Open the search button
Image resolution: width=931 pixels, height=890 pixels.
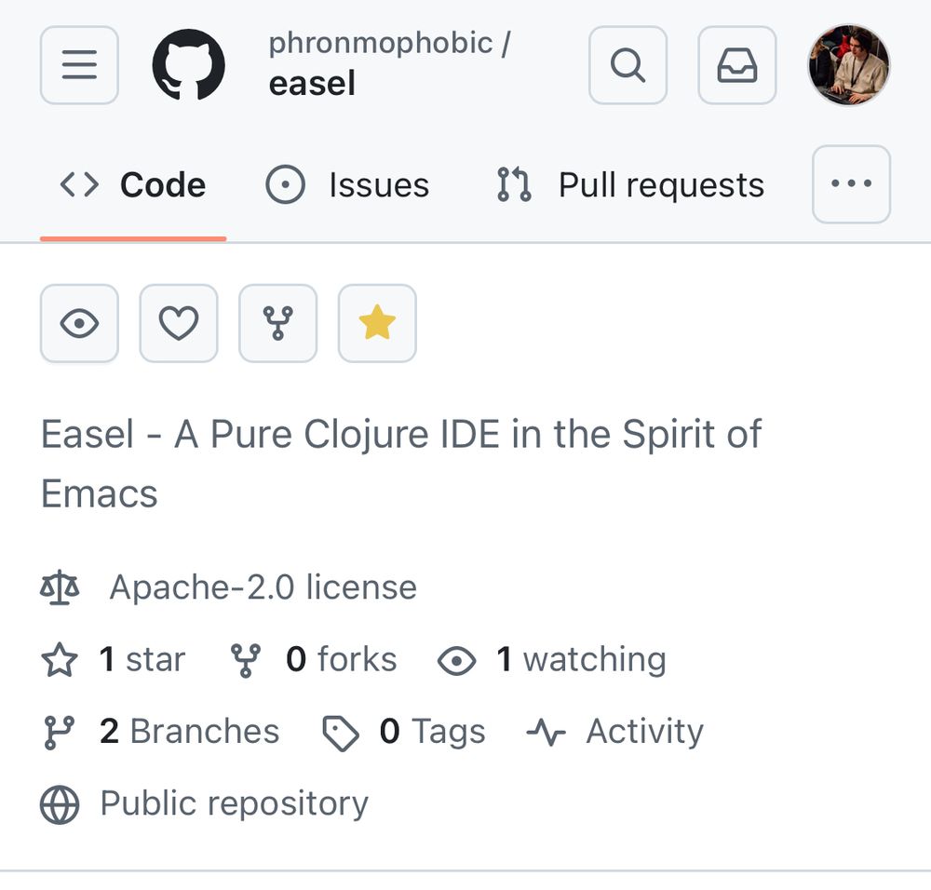[627, 65]
